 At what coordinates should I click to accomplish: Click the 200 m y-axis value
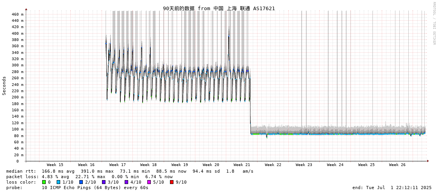click(x=18, y=97)
